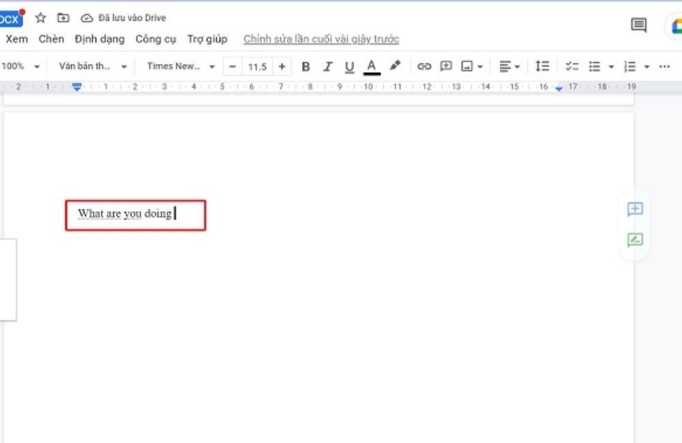Apply italic formatting
The height and width of the screenshot is (443, 682).
[x=327, y=66]
